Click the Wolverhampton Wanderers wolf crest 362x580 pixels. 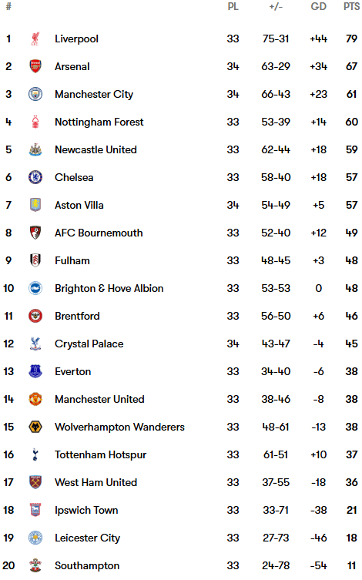point(35,427)
